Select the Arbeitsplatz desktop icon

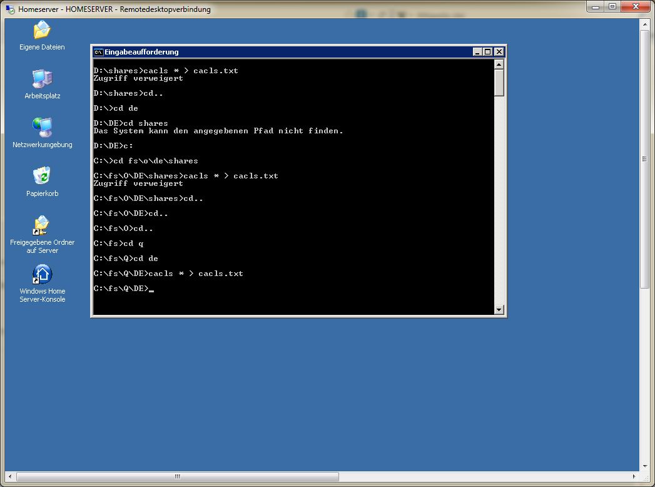(42, 79)
